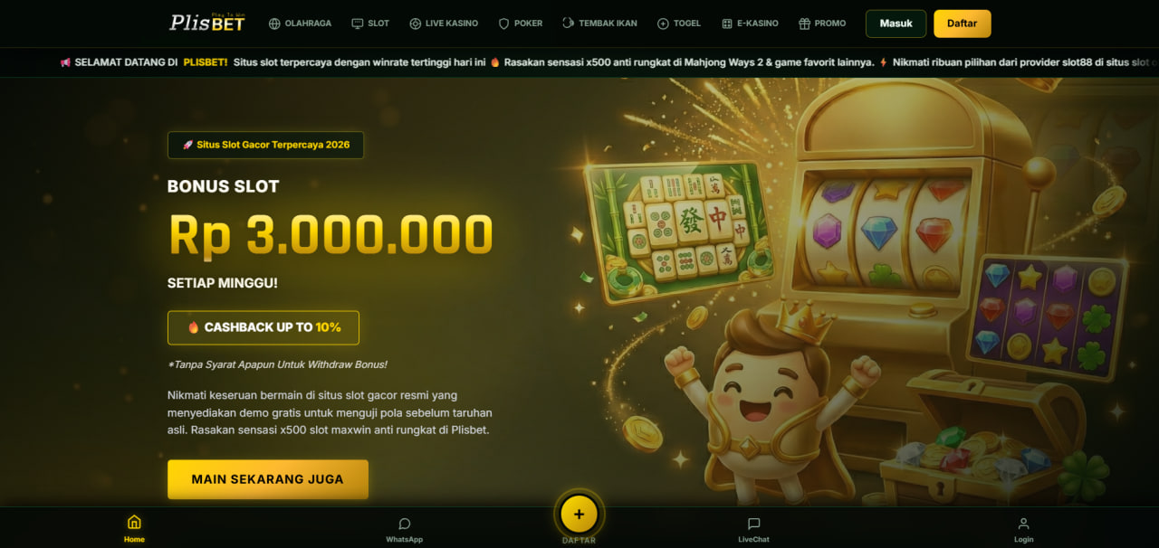Click the PlisBET logo
The width and height of the screenshot is (1159, 548).
pyautogui.click(x=206, y=23)
